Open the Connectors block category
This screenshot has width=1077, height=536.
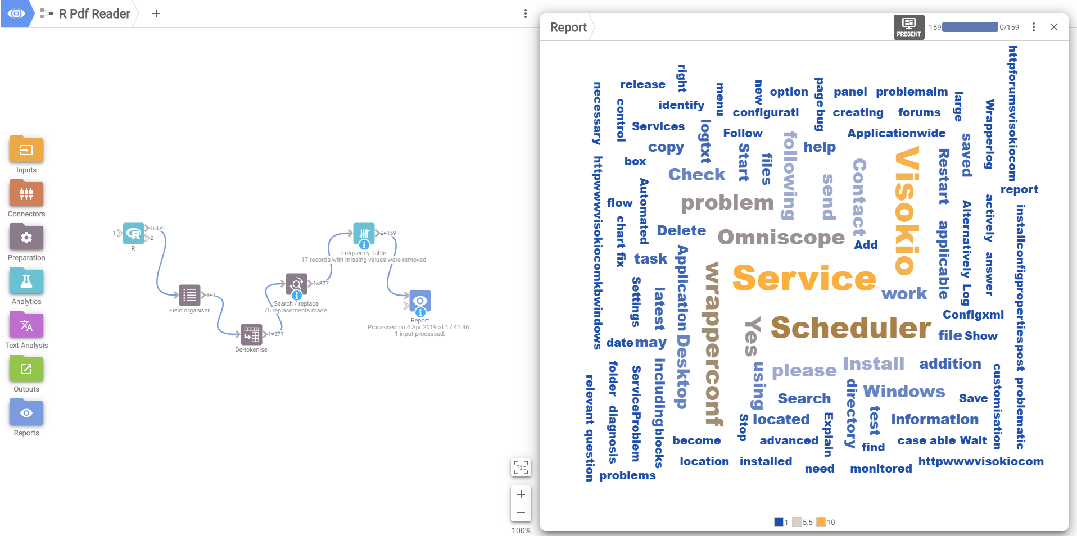click(26, 193)
